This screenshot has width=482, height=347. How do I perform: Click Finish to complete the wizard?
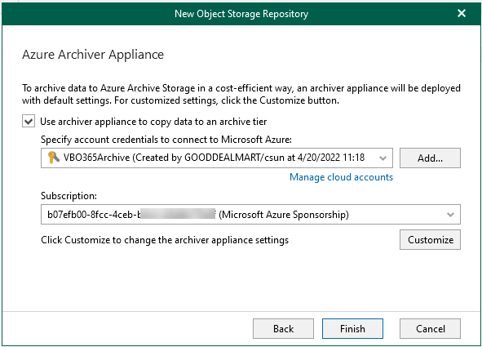pos(352,328)
